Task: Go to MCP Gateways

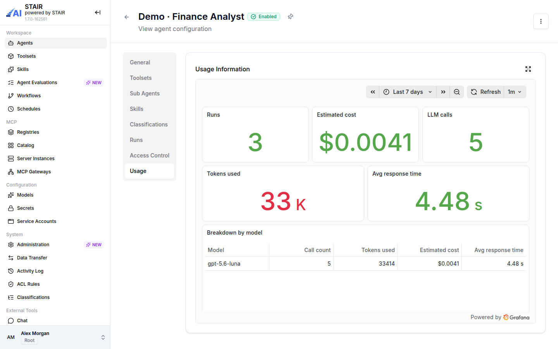Action: click(56, 172)
